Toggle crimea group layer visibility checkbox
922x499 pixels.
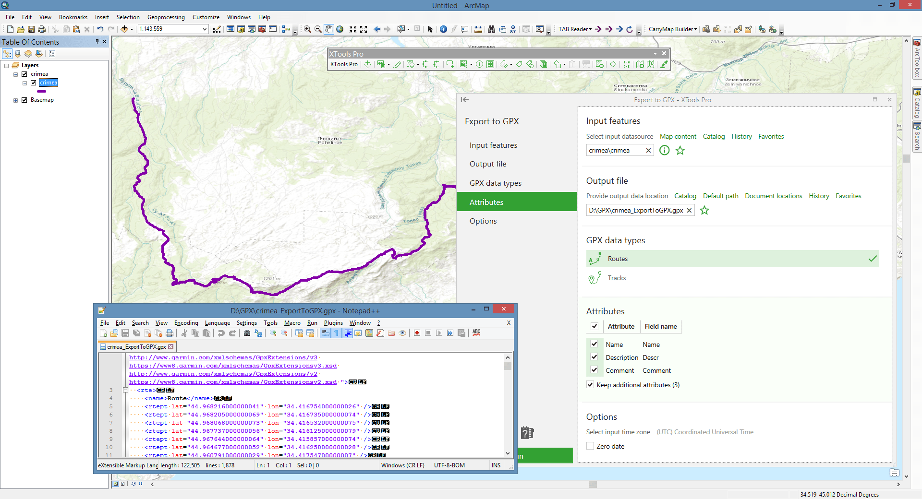tap(24, 74)
